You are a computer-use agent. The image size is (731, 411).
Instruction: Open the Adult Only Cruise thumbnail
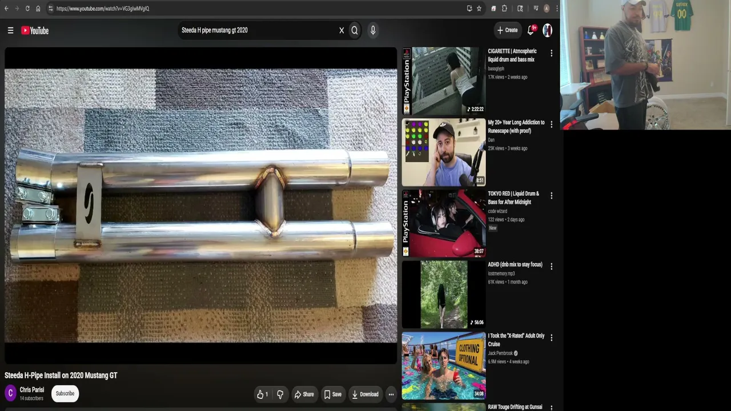pos(444,366)
